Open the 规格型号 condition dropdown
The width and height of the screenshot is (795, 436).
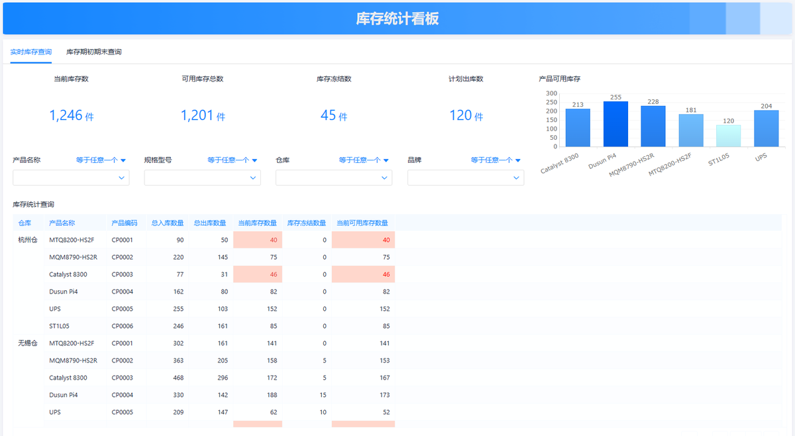tap(232, 160)
